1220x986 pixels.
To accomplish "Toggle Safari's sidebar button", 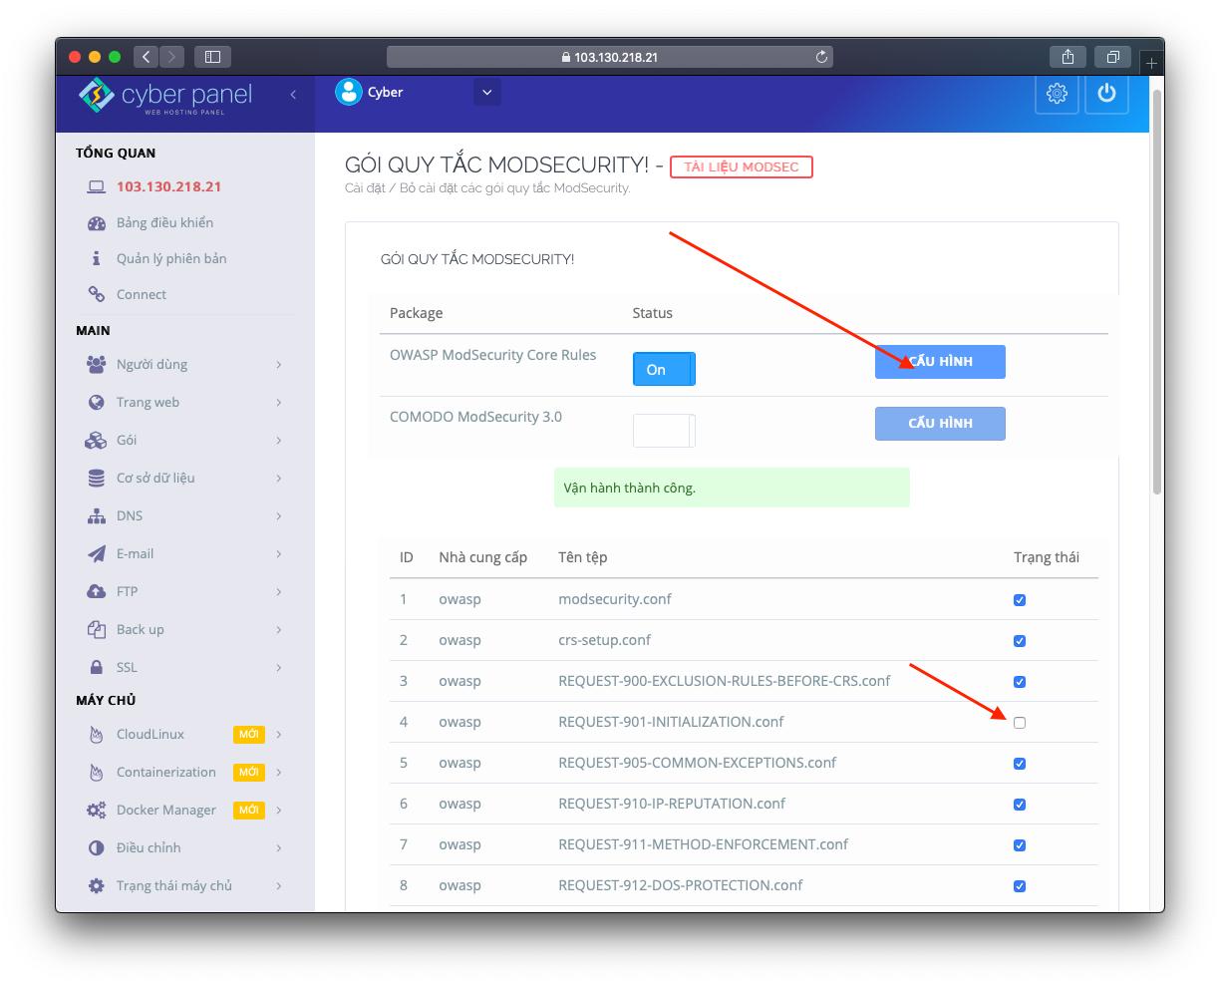I will 212,57.
